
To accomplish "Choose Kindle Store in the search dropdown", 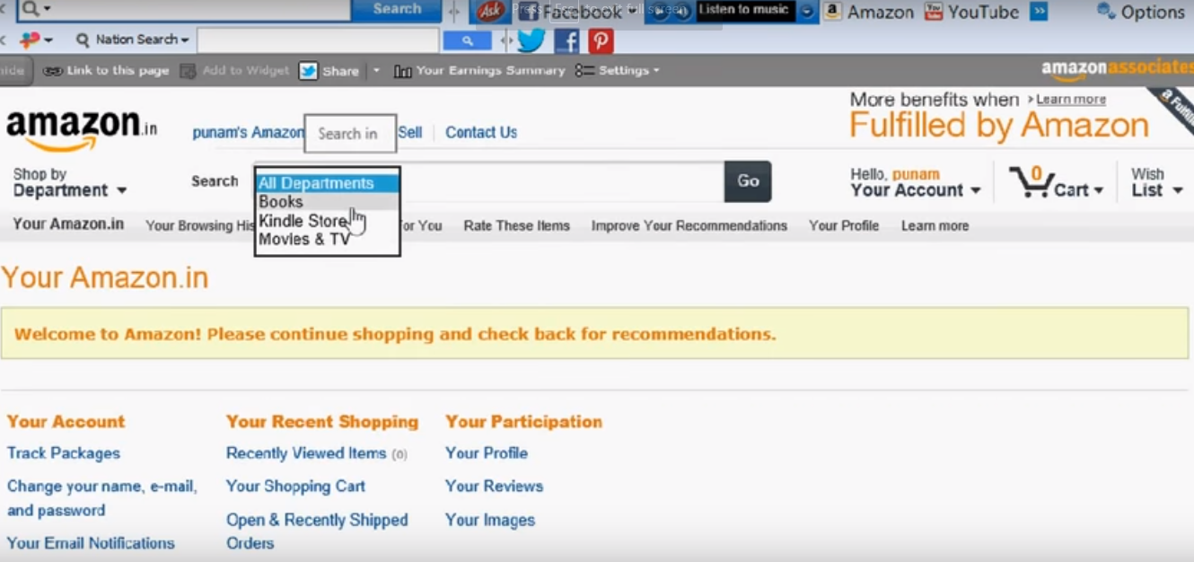I will tap(327, 221).
